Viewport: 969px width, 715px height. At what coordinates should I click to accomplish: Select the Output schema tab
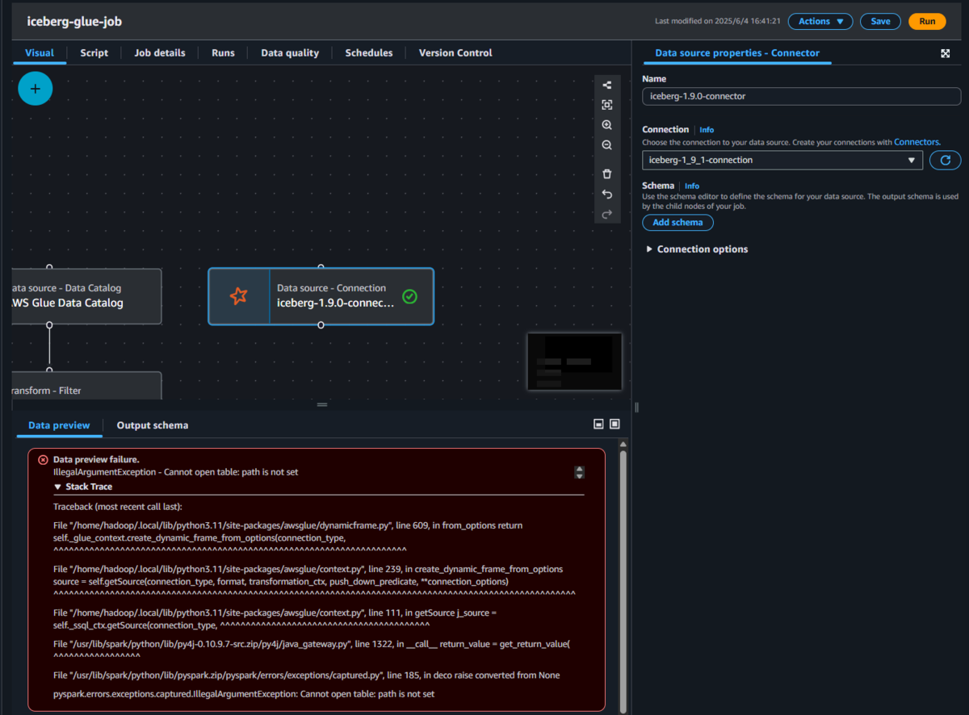click(x=153, y=425)
